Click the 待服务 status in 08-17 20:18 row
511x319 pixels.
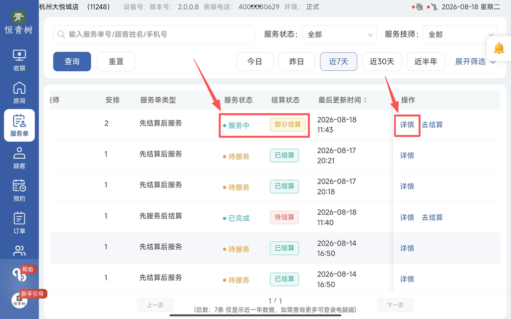pos(239,187)
